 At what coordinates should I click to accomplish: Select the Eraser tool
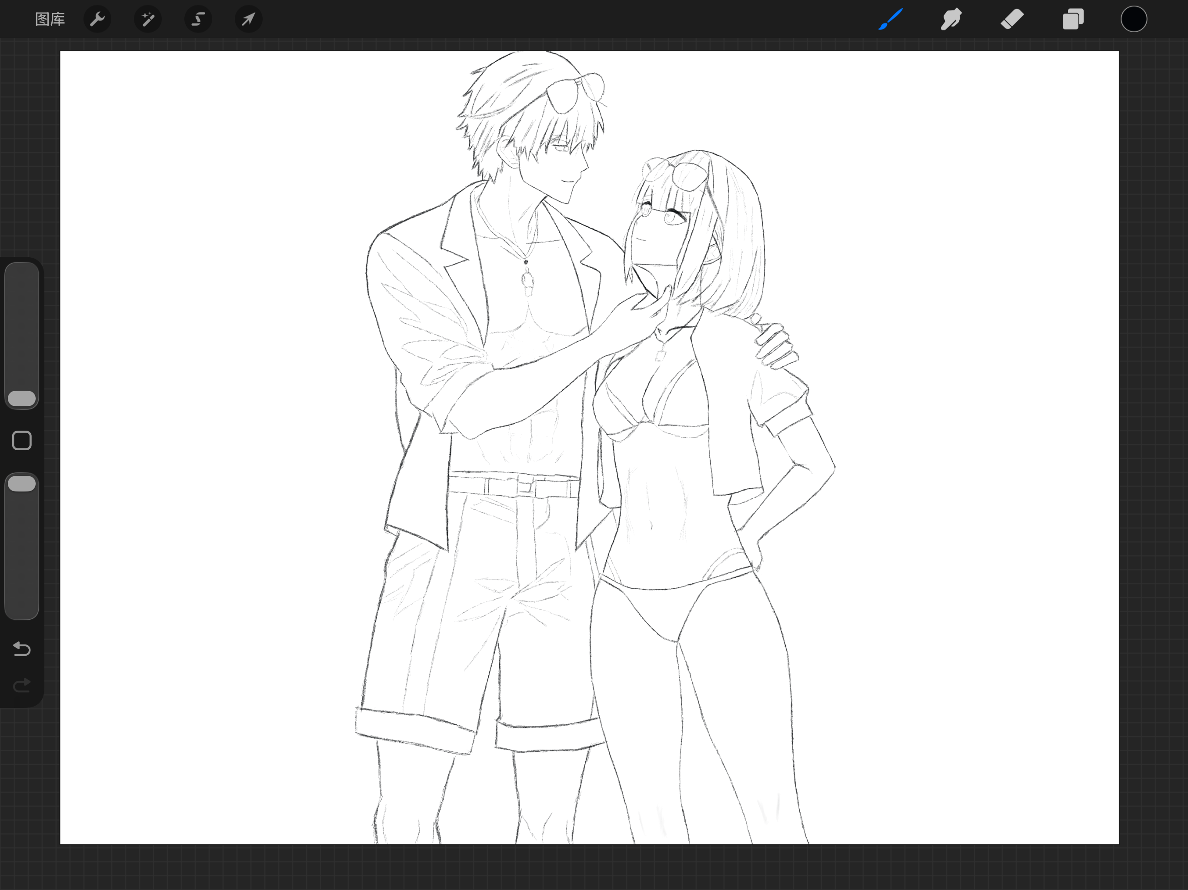tap(1012, 19)
